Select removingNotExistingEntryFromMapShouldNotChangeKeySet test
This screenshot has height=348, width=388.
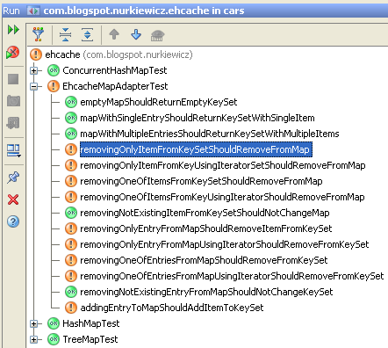[x=206, y=292]
